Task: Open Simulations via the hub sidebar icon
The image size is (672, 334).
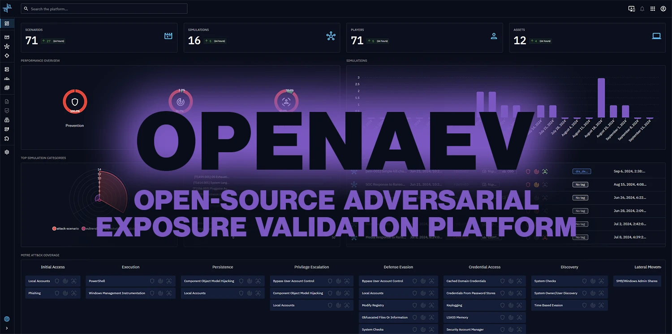Action: point(7,47)
